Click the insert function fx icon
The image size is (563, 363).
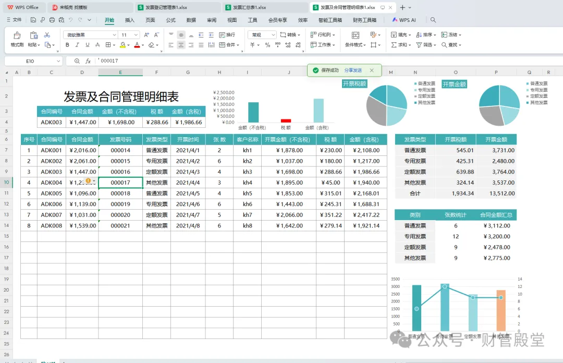[x=88, y=61]
